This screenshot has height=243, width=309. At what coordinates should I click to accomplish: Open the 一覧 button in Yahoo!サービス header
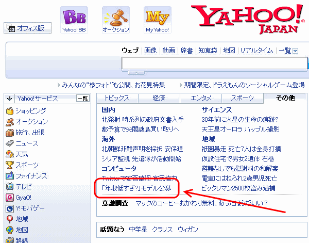(83, 98)
